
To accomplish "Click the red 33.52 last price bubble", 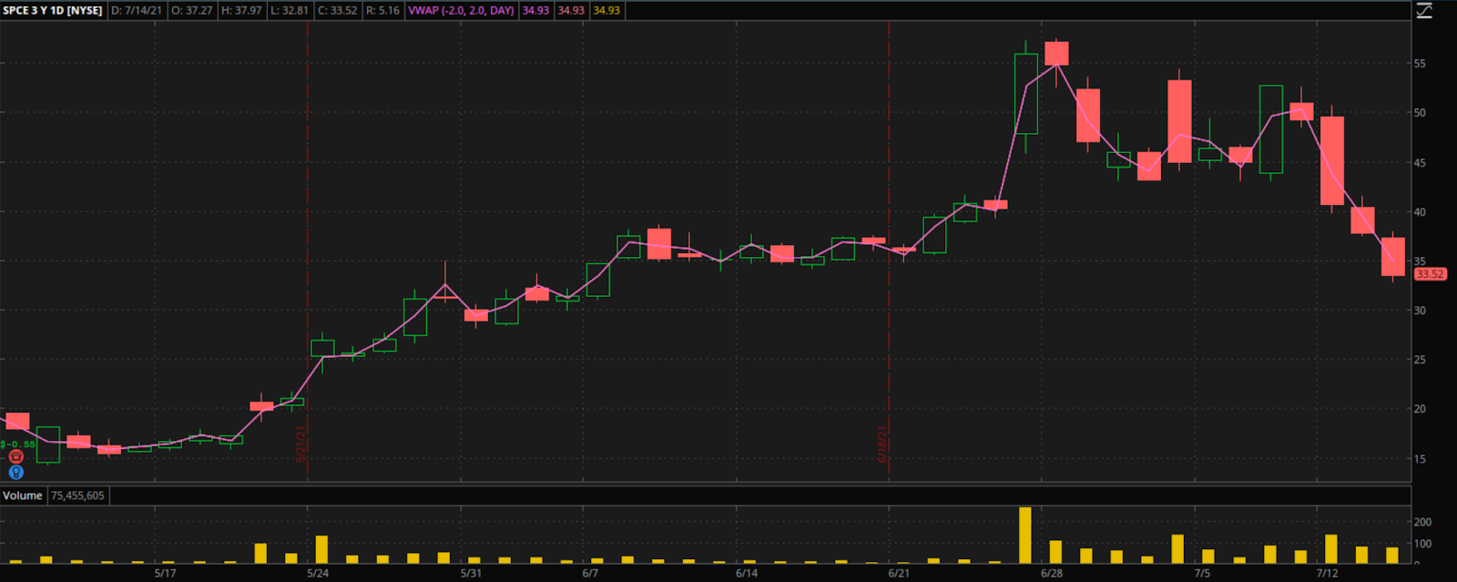I will click(x=1430, y=274).
